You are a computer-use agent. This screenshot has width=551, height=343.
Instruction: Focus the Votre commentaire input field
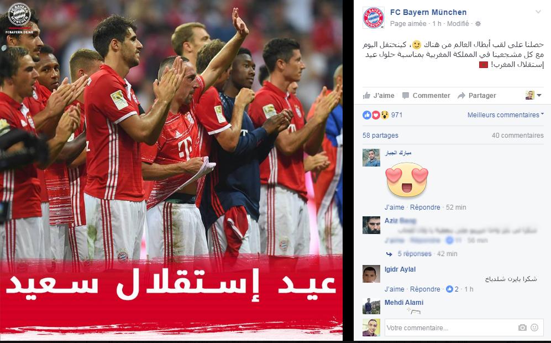[x=451, y=328]
